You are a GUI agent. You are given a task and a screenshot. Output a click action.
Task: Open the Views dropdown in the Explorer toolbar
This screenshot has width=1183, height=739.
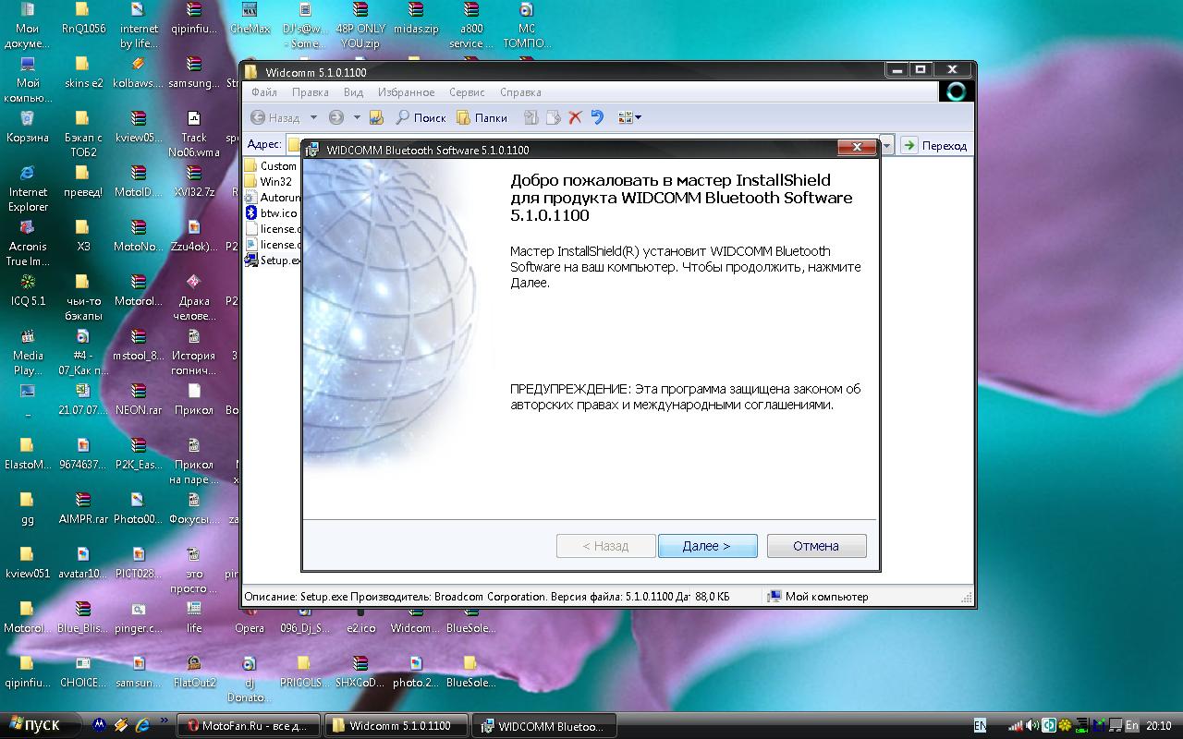coord(629,117)
